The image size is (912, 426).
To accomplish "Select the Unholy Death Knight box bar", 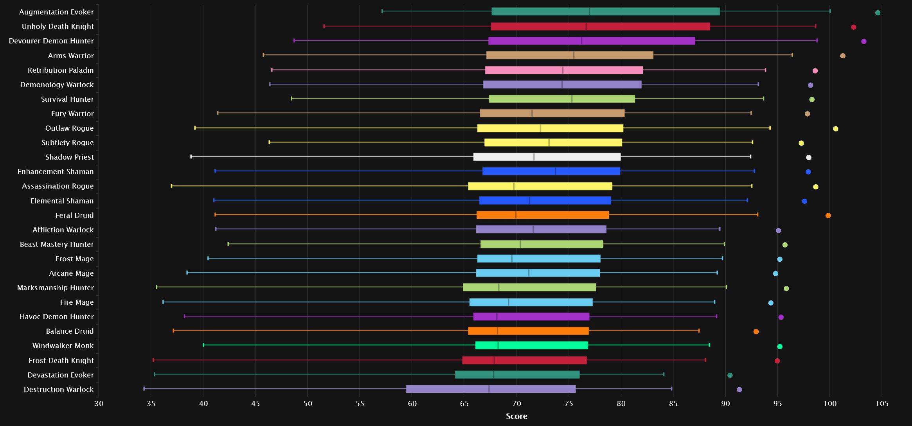I will (x=601, y=26).
